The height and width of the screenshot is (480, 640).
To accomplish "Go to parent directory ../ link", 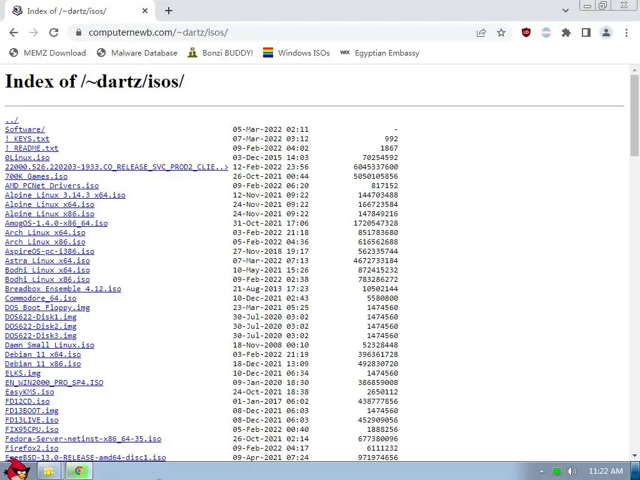I will (11, 120).
